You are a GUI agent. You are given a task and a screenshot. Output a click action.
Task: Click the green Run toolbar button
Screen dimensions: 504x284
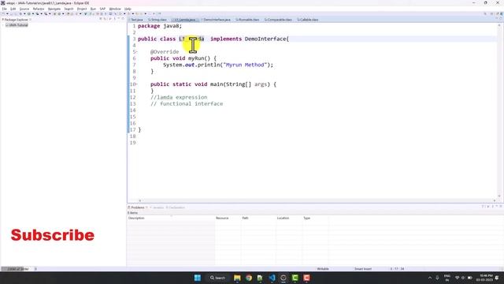(28, 14)
